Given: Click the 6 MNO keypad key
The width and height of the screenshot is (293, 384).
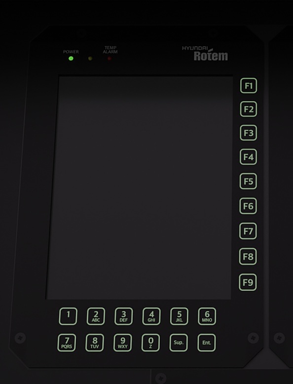Looking at the screenshot, I should coord(207,316).
